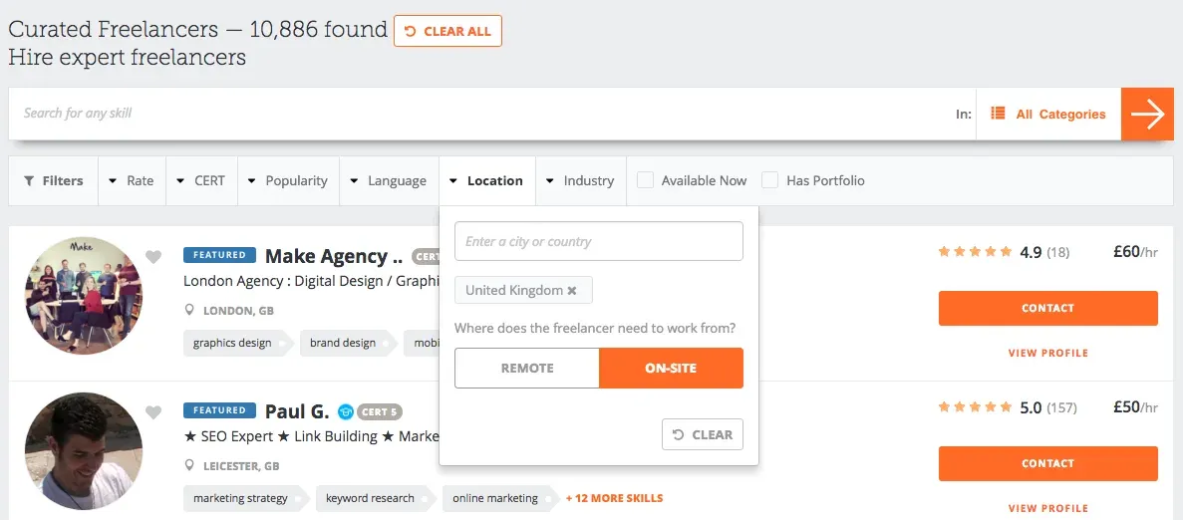Select the Remote work option
The width and height of the screenshot is (1183, 520).
(x=527, y=368)
